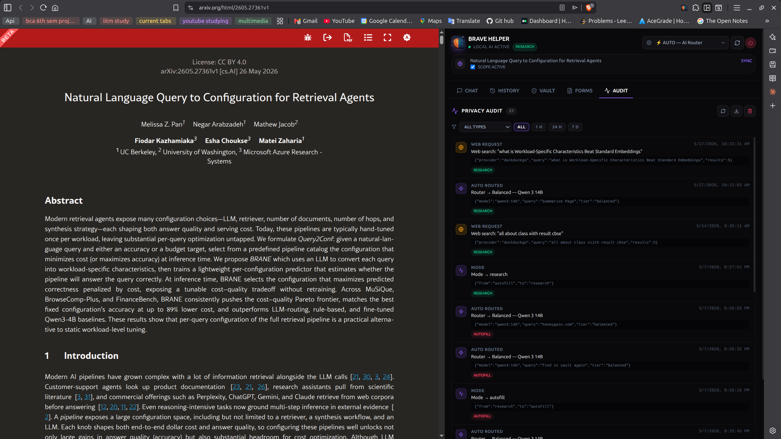Click the bug report icon in red toolbar
Image resolution: width=781 pixels, height=439 pixels.
point(308,37)
